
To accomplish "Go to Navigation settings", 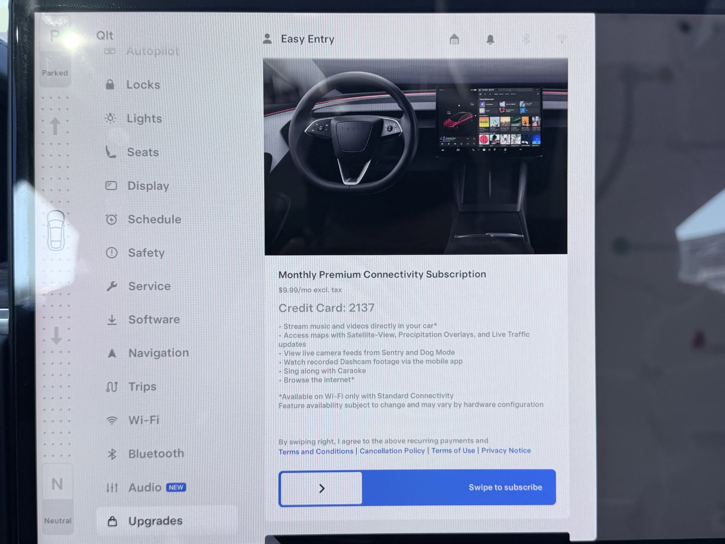I will 158,353.
